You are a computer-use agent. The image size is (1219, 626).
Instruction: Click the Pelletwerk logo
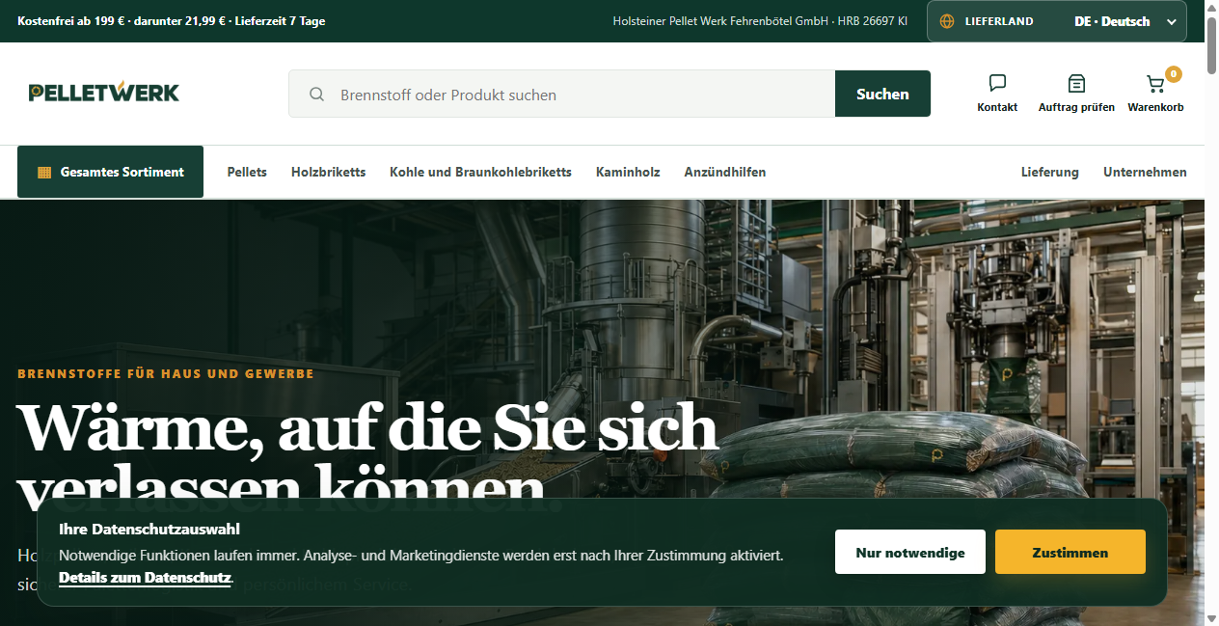coord(104,93)
